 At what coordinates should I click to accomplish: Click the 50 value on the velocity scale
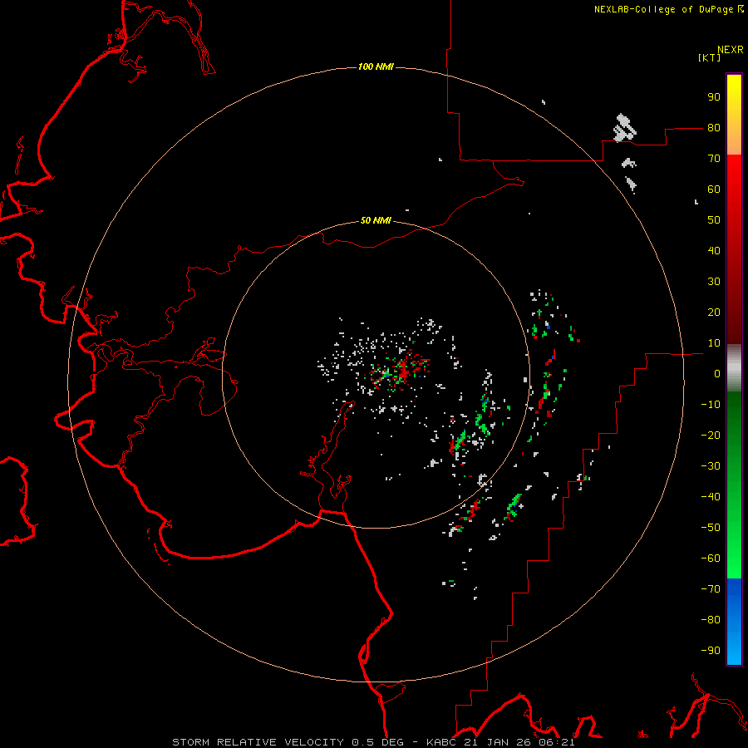point(714,220)
